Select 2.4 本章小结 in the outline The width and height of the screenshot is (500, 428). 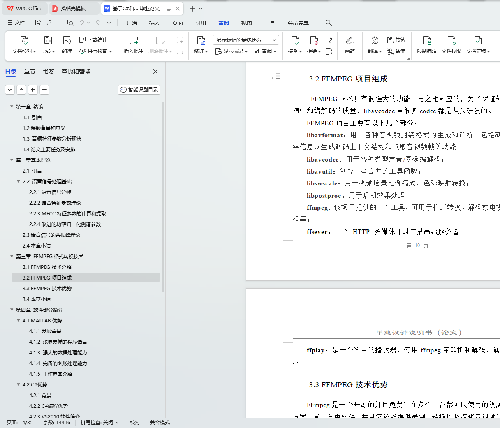37,245
